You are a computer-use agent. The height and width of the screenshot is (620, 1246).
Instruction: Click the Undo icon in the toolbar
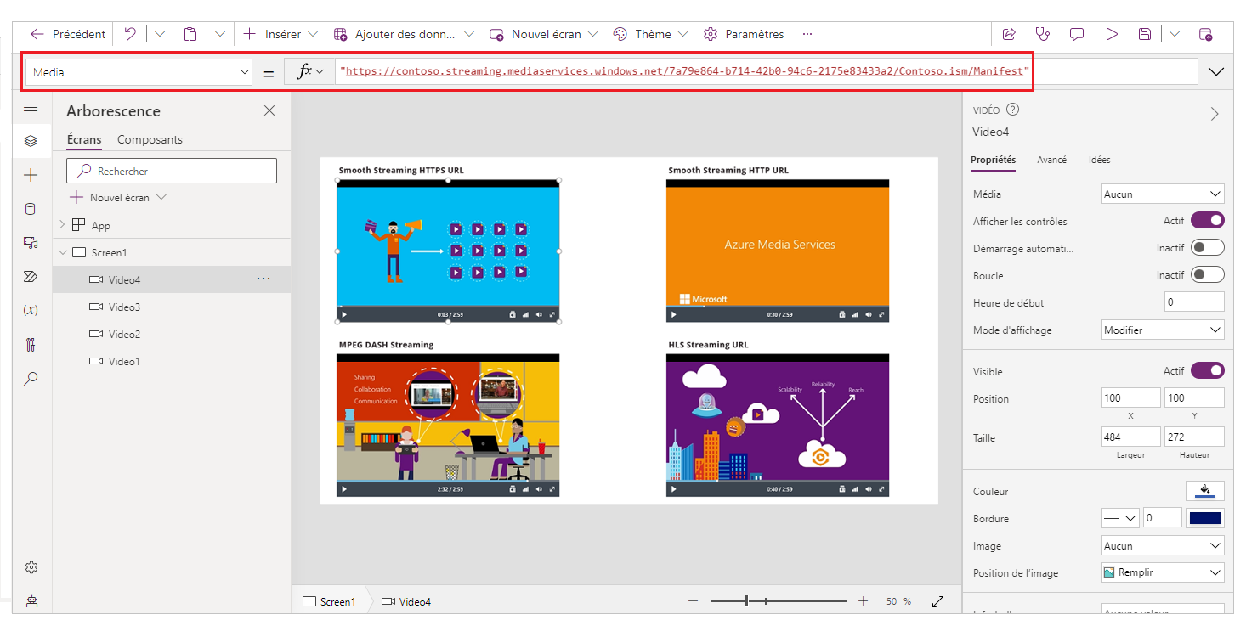[130, 34]
